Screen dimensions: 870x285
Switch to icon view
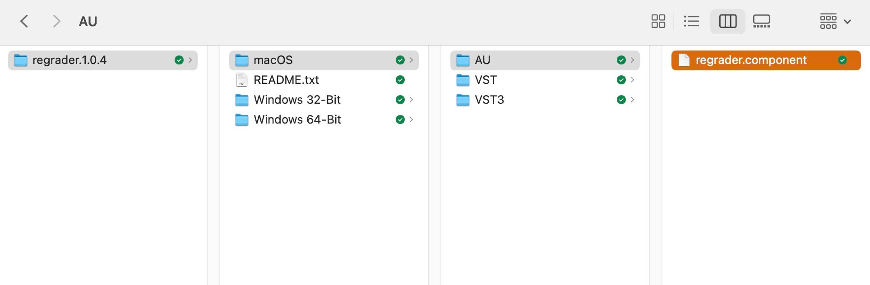pyautogui.click(x=658, y=21)
